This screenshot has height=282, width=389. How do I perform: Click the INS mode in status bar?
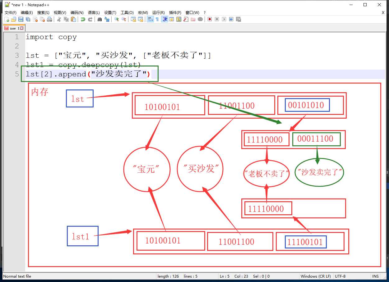coord(376,276)
